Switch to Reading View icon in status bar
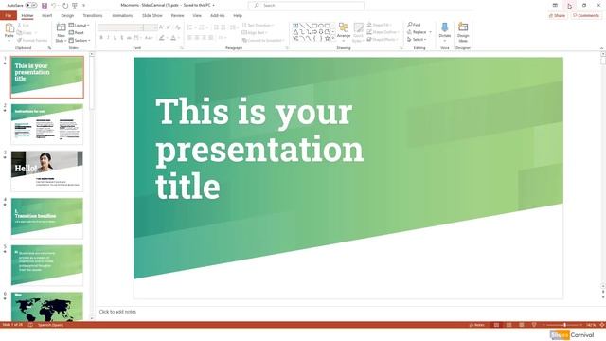 point(522,325)
